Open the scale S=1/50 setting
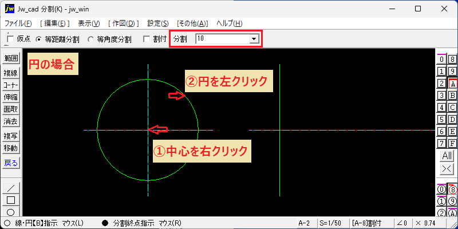The width and height of the screenshot is (458, 229). click(330, 223)
